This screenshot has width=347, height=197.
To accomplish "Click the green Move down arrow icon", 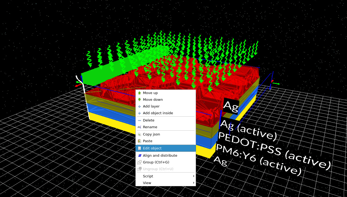I will click(140, 99).
